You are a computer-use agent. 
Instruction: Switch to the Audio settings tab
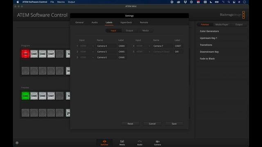pyautogui.click(x=95, y=22)
